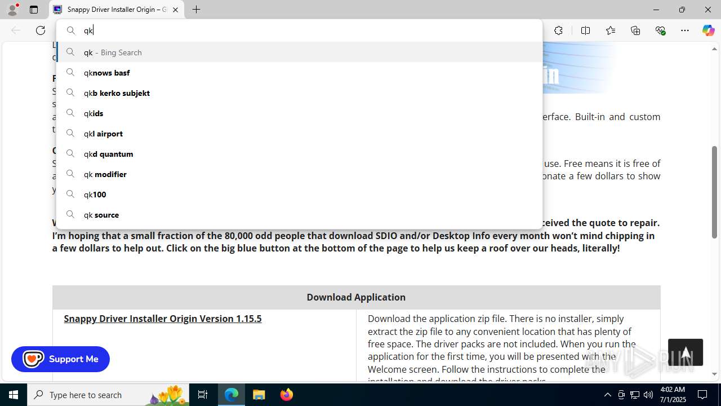
Task: Open the volume speaker tray icon
Action: [x=648, y=395]
